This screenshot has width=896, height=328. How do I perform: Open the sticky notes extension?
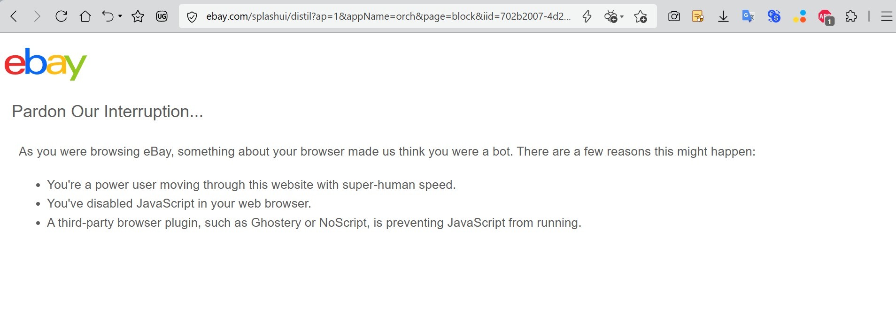698,17
